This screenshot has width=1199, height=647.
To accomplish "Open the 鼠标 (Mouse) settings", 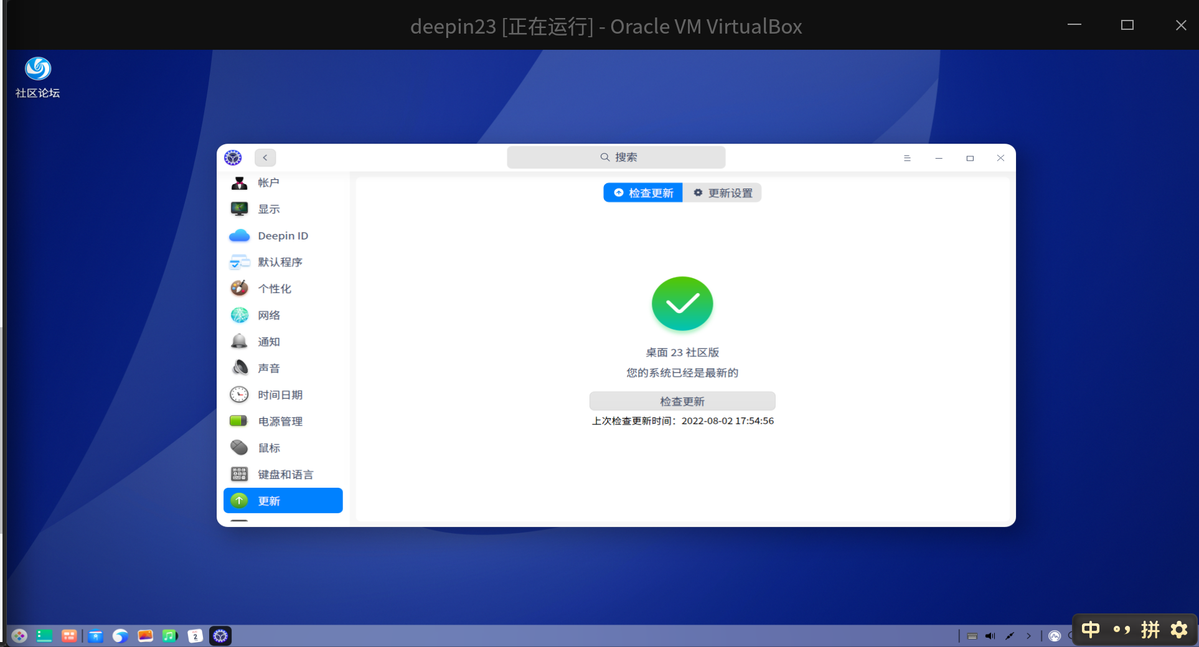I will pos(283,448).
